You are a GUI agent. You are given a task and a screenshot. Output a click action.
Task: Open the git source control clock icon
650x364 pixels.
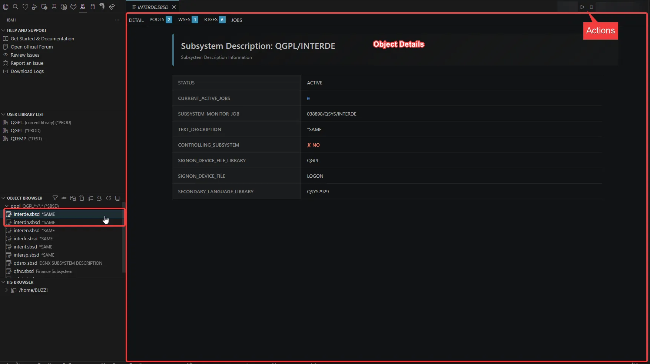tap(64, 7)
